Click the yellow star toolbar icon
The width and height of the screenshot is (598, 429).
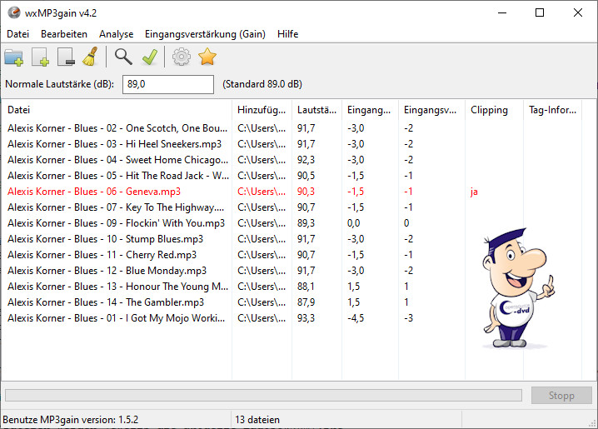click(207, 57)
